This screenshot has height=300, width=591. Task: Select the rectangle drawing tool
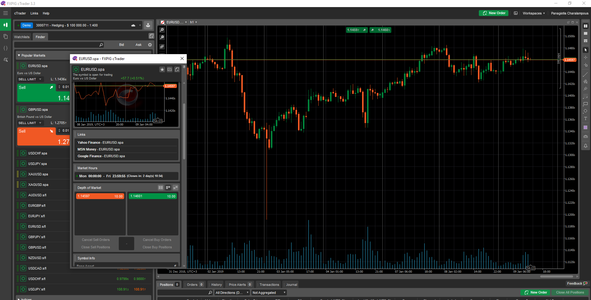point(585,104)
